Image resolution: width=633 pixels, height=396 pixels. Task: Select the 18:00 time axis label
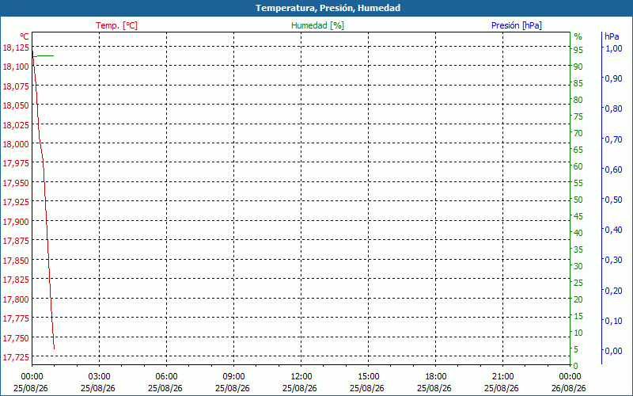tap(435, 377)
